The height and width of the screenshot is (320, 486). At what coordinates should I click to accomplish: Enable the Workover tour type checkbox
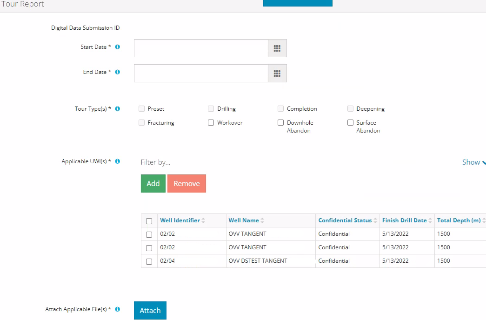point(211,123)
